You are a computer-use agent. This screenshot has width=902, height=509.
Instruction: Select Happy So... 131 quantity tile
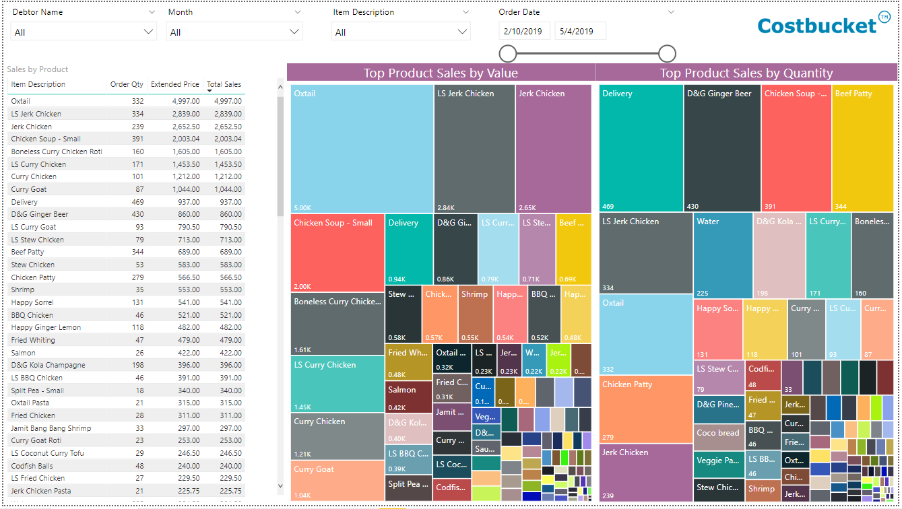(717, 330)
